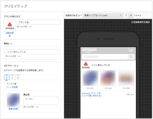Click the ATARA logo in the ad preview
The height and width of the screenshot is (119, 153).
point(86,65)
